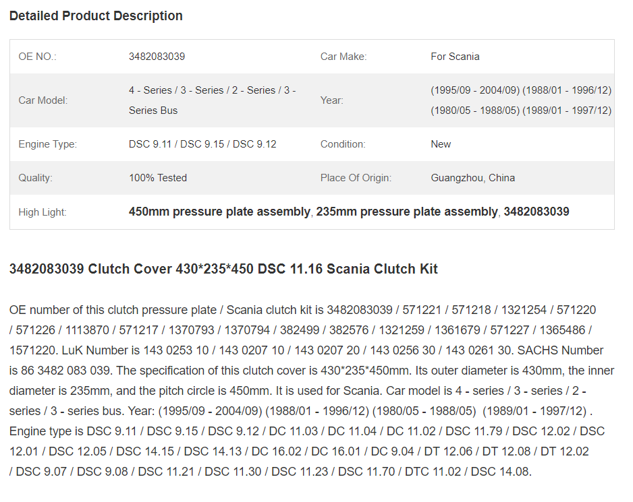Select the 'Engine Type:' label
The width and height of the screenshot is (633, 502).
click(x=48, y=144)
